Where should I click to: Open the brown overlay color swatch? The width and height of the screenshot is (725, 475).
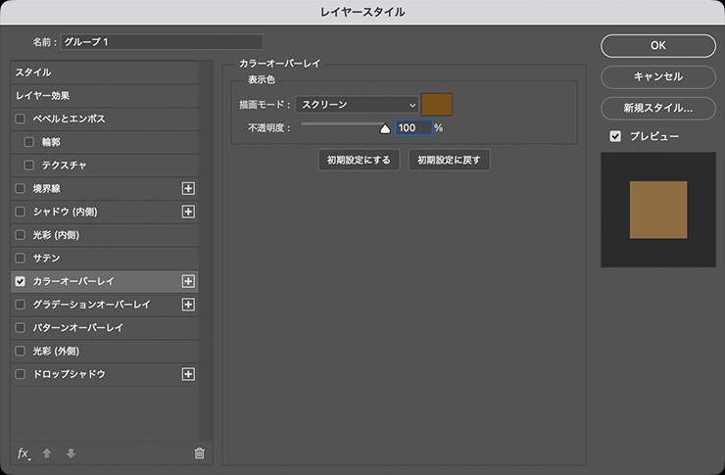tap(437, 104)
